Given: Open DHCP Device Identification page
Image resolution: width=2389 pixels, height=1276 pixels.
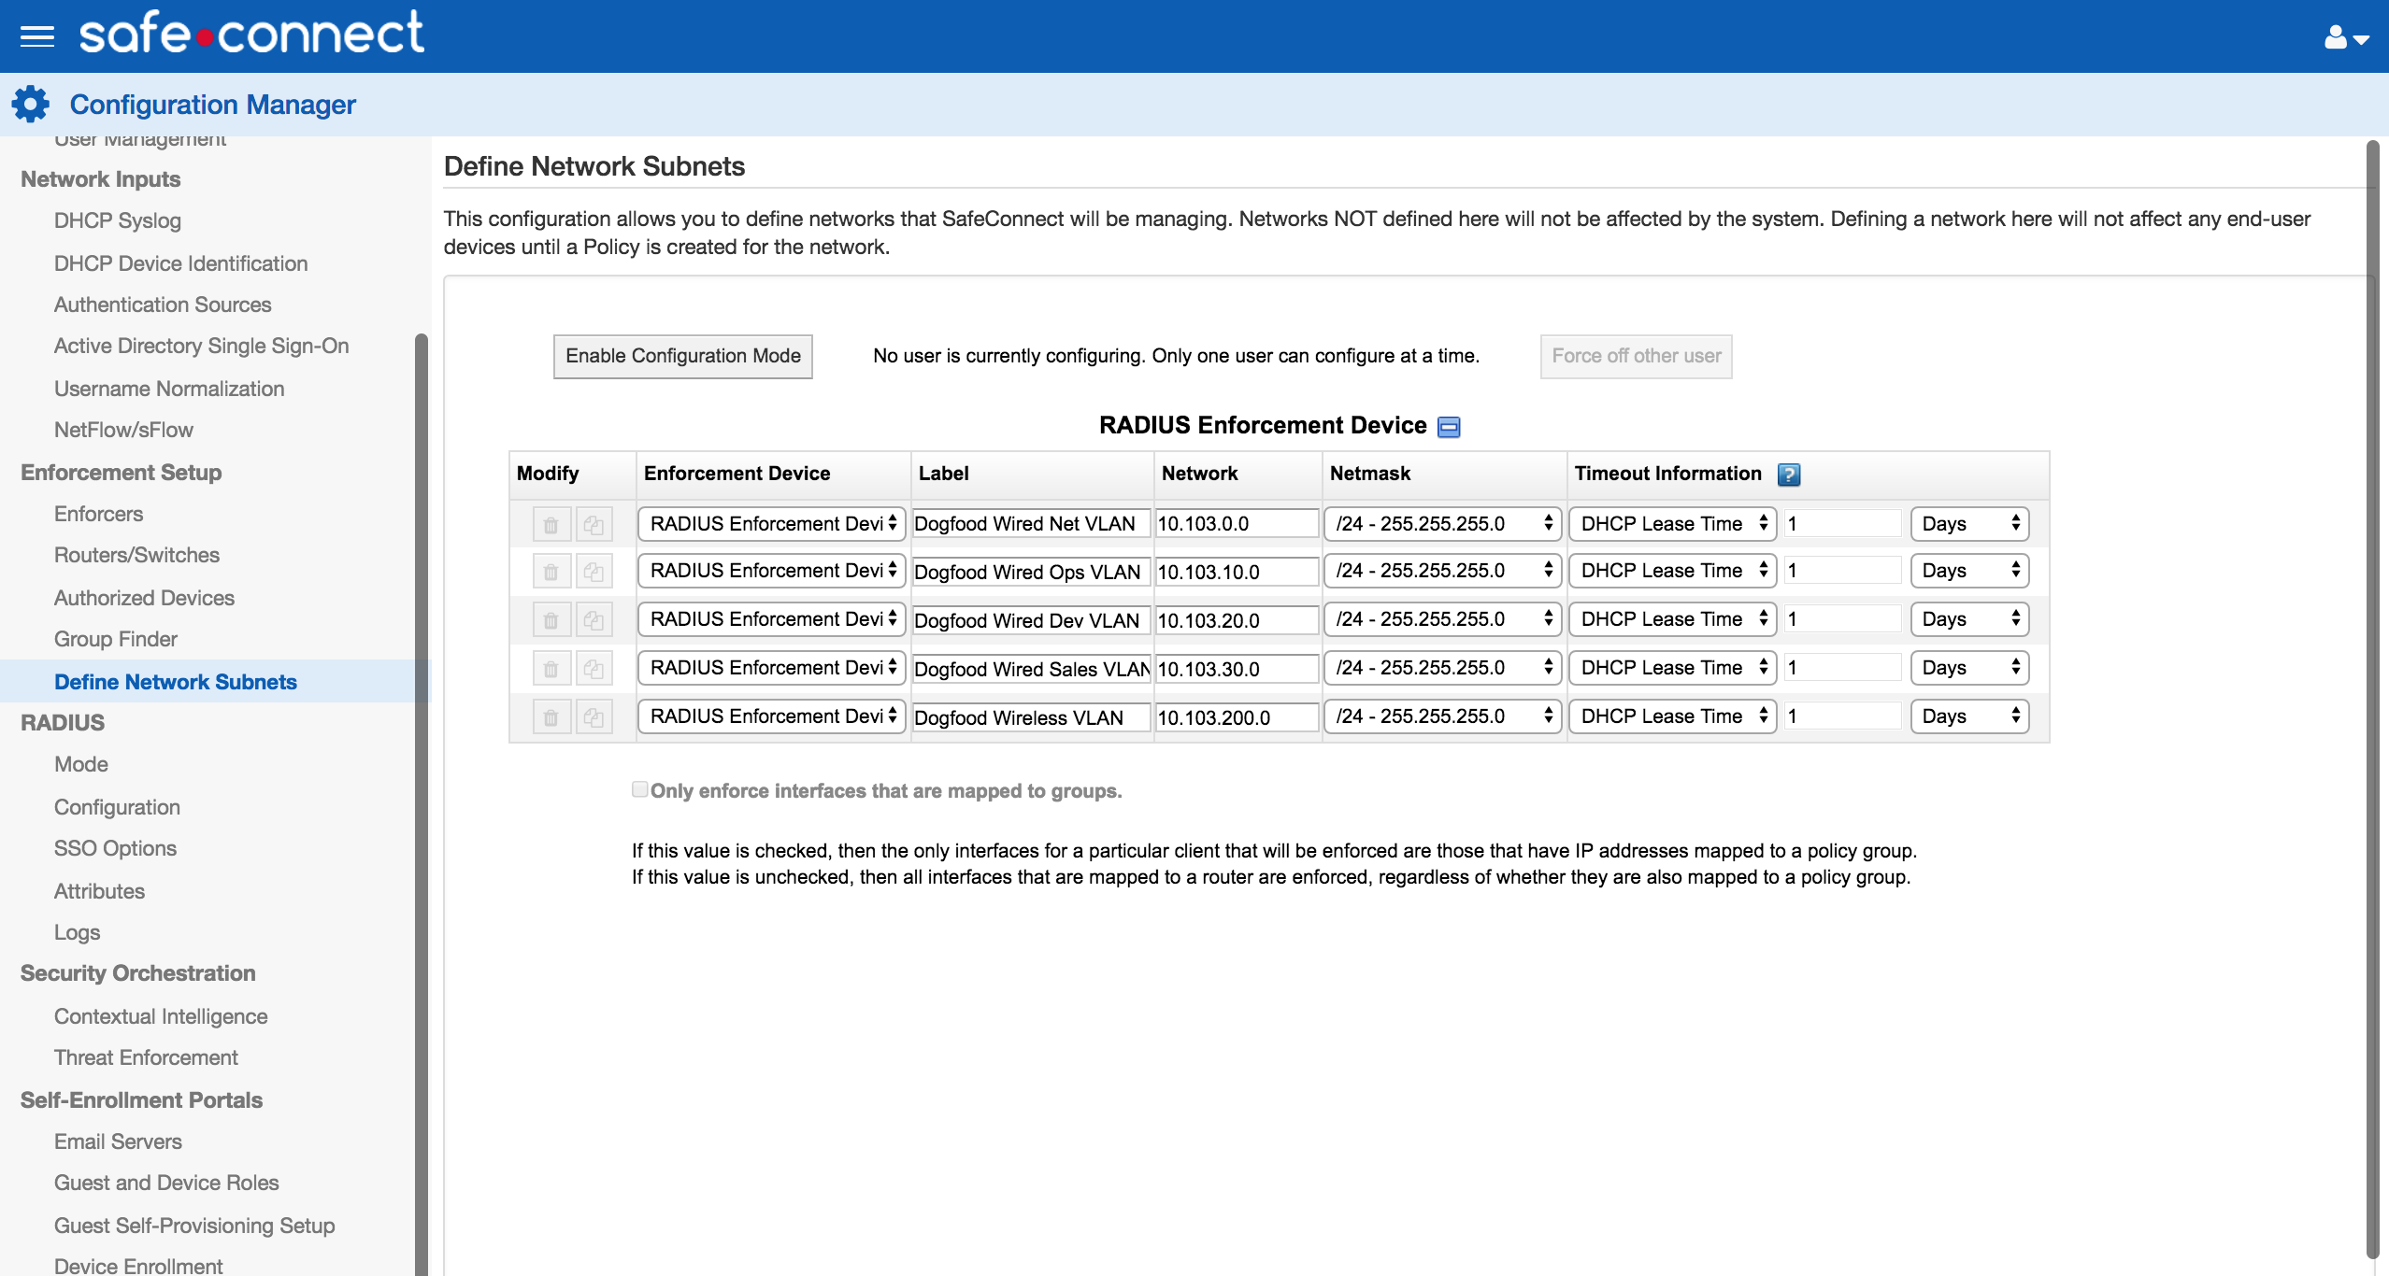Looking at the screenshot, I should point(180,263).
